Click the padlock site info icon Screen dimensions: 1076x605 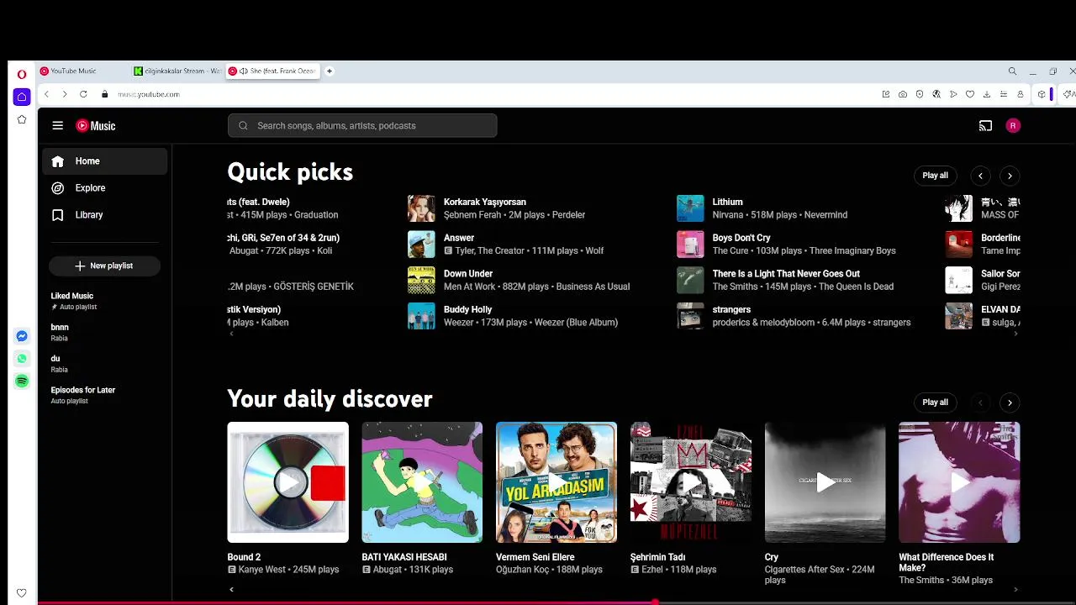(105, 94)
